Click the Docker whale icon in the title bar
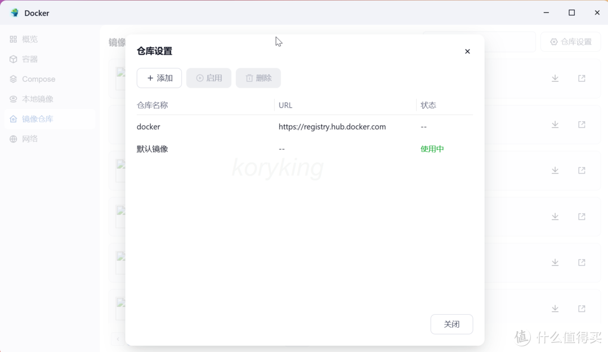This screenshot has height=352, width=608. coord(14,12)
